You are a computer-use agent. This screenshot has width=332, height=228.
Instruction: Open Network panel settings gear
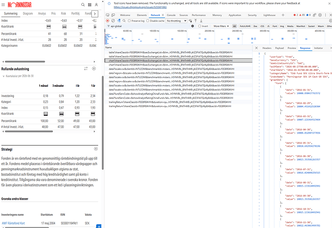click(330, 21)
